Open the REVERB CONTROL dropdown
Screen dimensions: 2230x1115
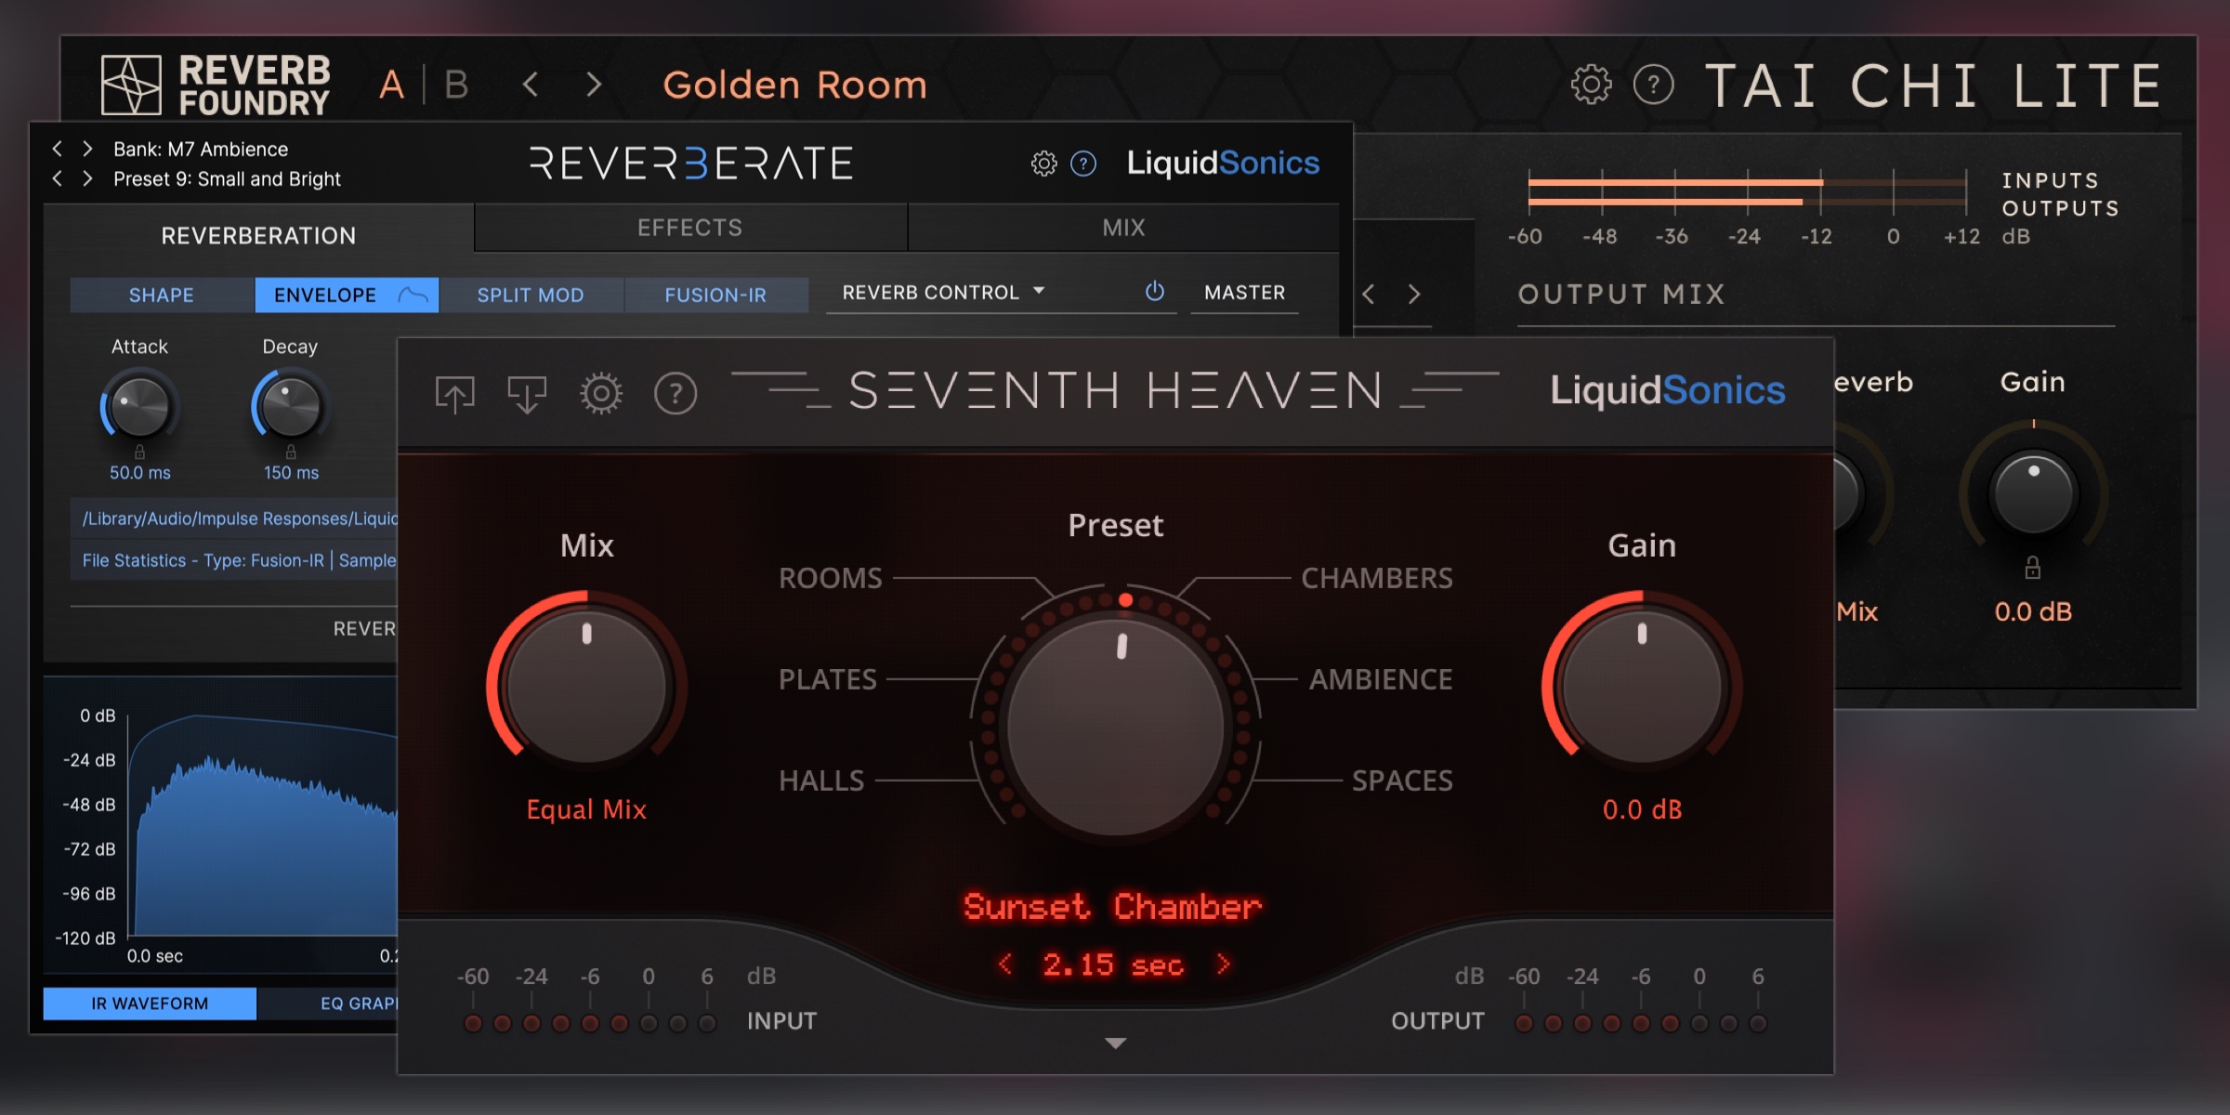pyautogui.click(x=942, y=291)
